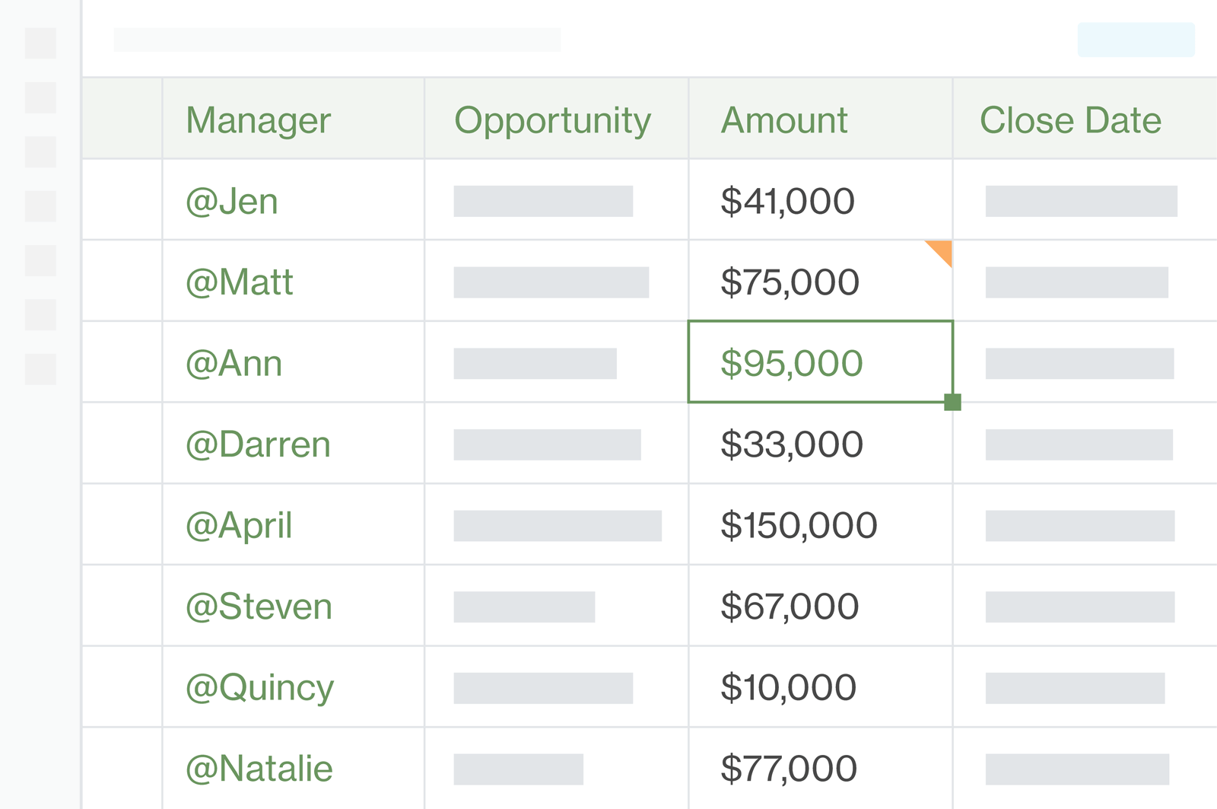Screen dimensions: 1217x809
Task: Select the Amount column header
Action: (x=784, y=119)
